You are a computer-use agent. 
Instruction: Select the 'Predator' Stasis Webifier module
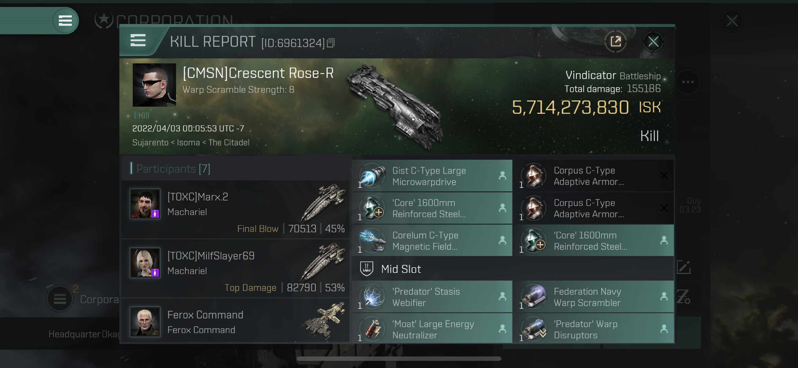[x=432, y=297]
